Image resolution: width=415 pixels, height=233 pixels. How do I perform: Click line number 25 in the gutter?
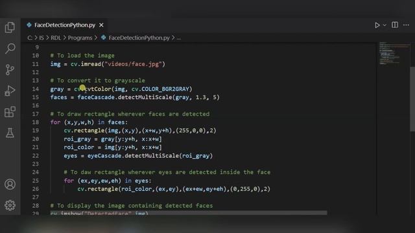coord(36,181)
